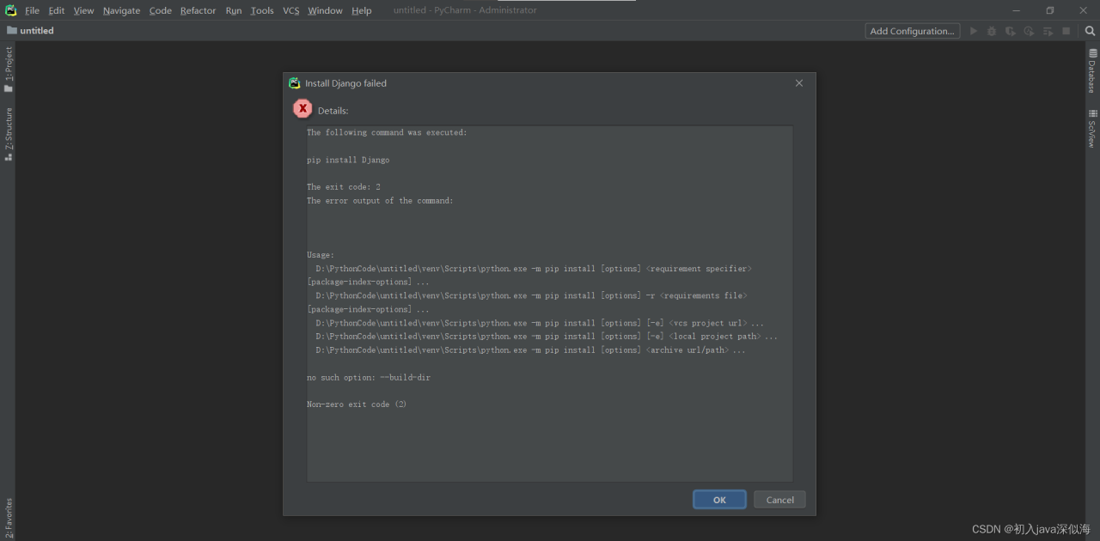Open the Database tool window tab
This screenshot has height=541, width=1100.
pos(1092,70)
